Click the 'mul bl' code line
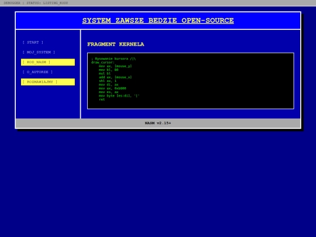This screenshot has height=237, width=316. tap(105, 74)
